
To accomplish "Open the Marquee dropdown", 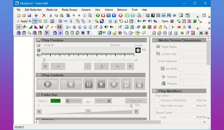I will 193,84.
